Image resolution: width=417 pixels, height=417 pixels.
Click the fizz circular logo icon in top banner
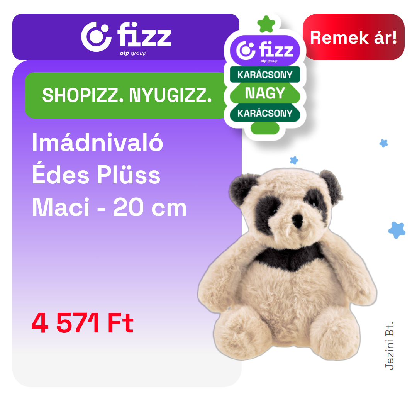(x=96, y=37)
